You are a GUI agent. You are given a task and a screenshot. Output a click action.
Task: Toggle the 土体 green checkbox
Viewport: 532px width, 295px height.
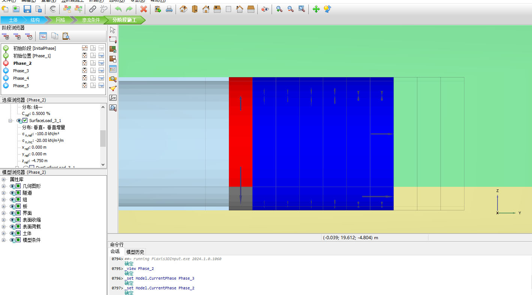point(18,233)
